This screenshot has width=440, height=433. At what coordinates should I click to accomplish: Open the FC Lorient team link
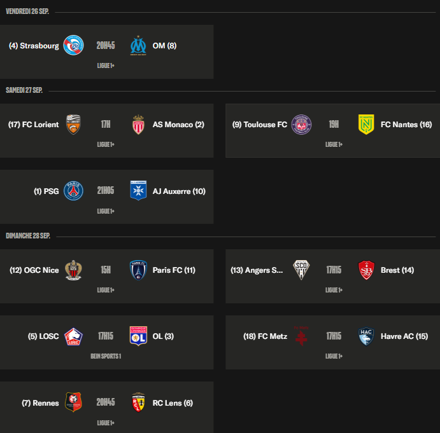click(x=33, y=125)
